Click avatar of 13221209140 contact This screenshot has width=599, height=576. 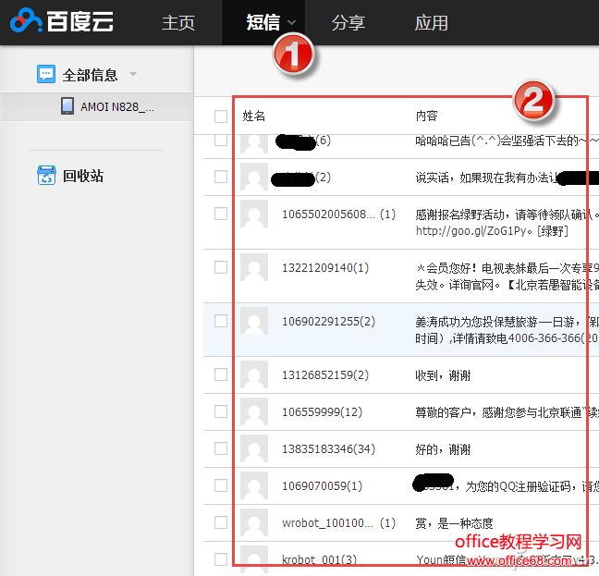(x=254, y=267)
